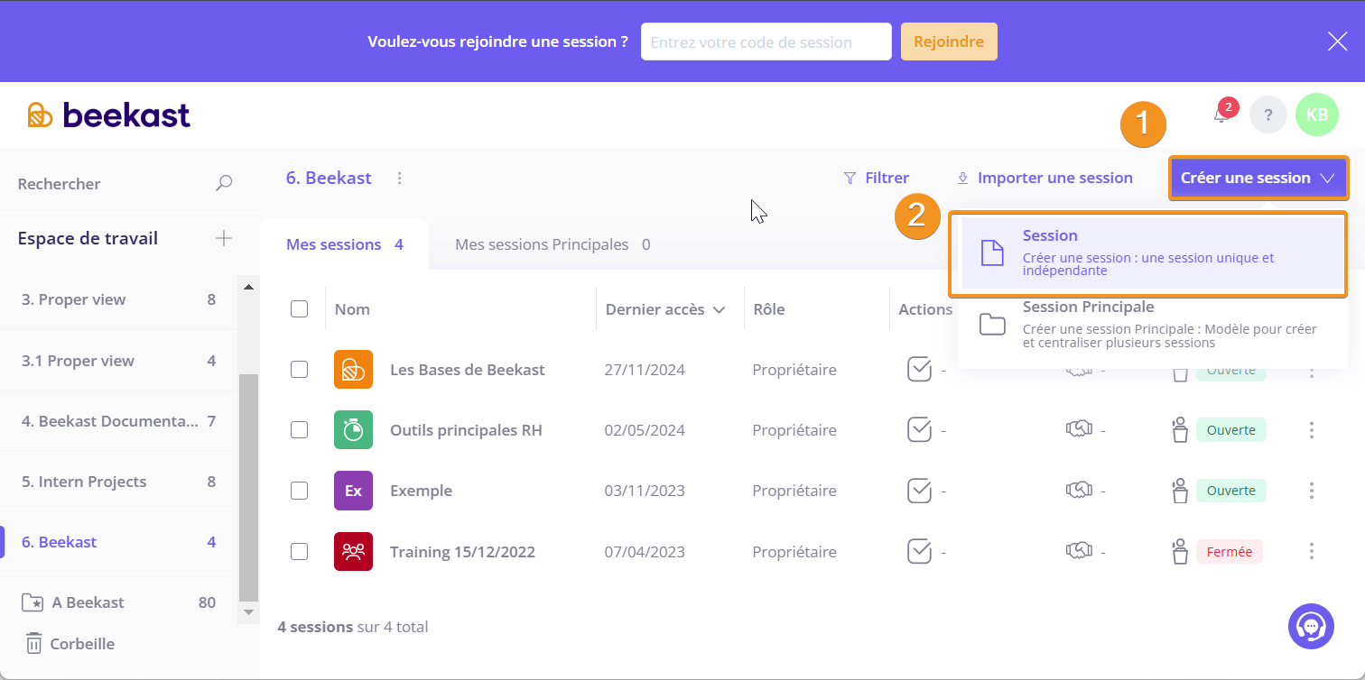Close the join session banner
This screenshot has width=1365, height=680.
click(x=1337, y=41)
